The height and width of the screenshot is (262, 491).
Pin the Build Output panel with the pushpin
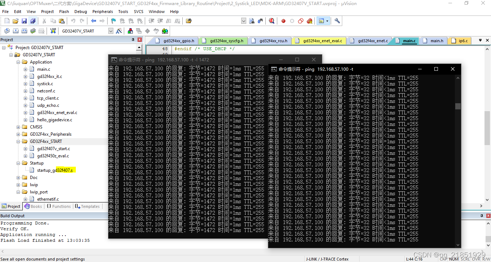point(482,216)
